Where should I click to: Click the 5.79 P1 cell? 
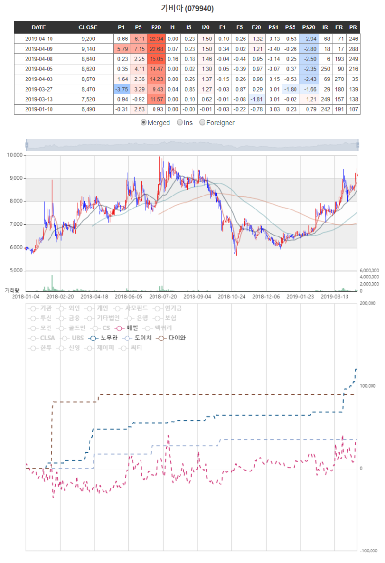[x=122, y=49]
